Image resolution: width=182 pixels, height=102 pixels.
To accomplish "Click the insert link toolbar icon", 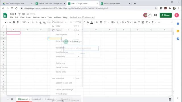I will 135,22.
